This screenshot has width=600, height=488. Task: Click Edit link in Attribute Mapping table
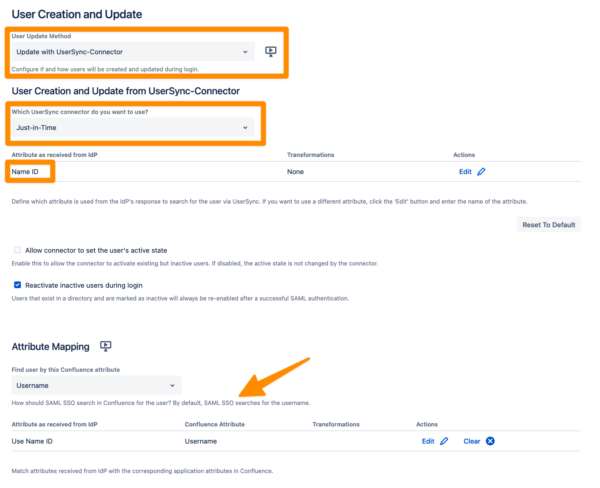(x=428, y=441)
